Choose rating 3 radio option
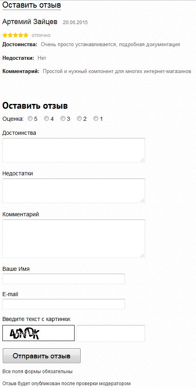This screenshot has height=388, width=196. pyautogui.click(x=63, y=119)
